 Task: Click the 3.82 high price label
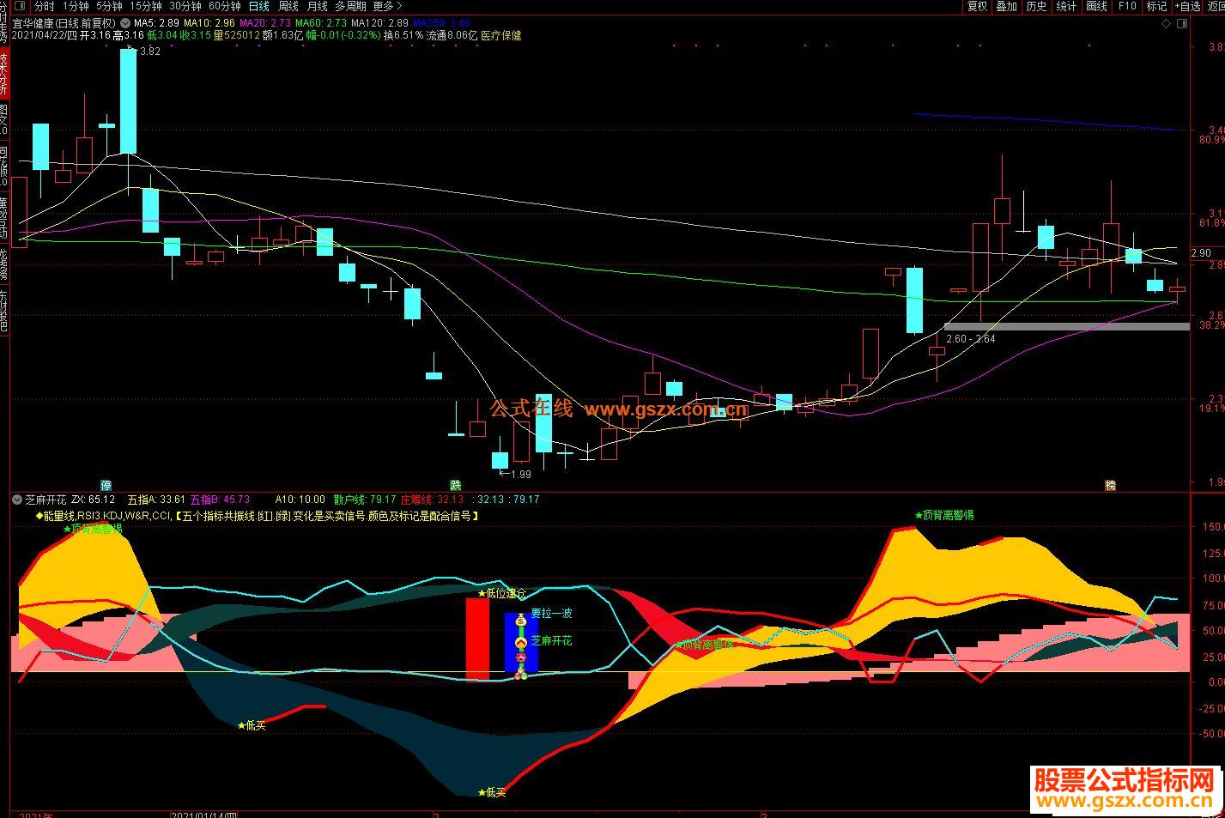click(x=150, y=52)
